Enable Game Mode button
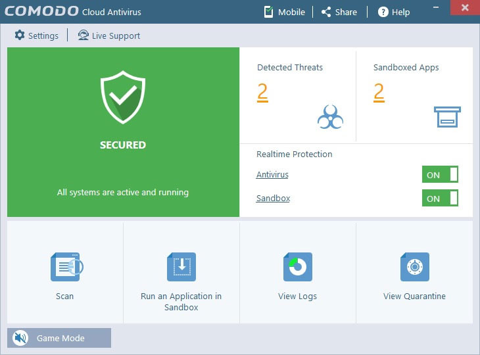480x355 pixels. point(59,338)
